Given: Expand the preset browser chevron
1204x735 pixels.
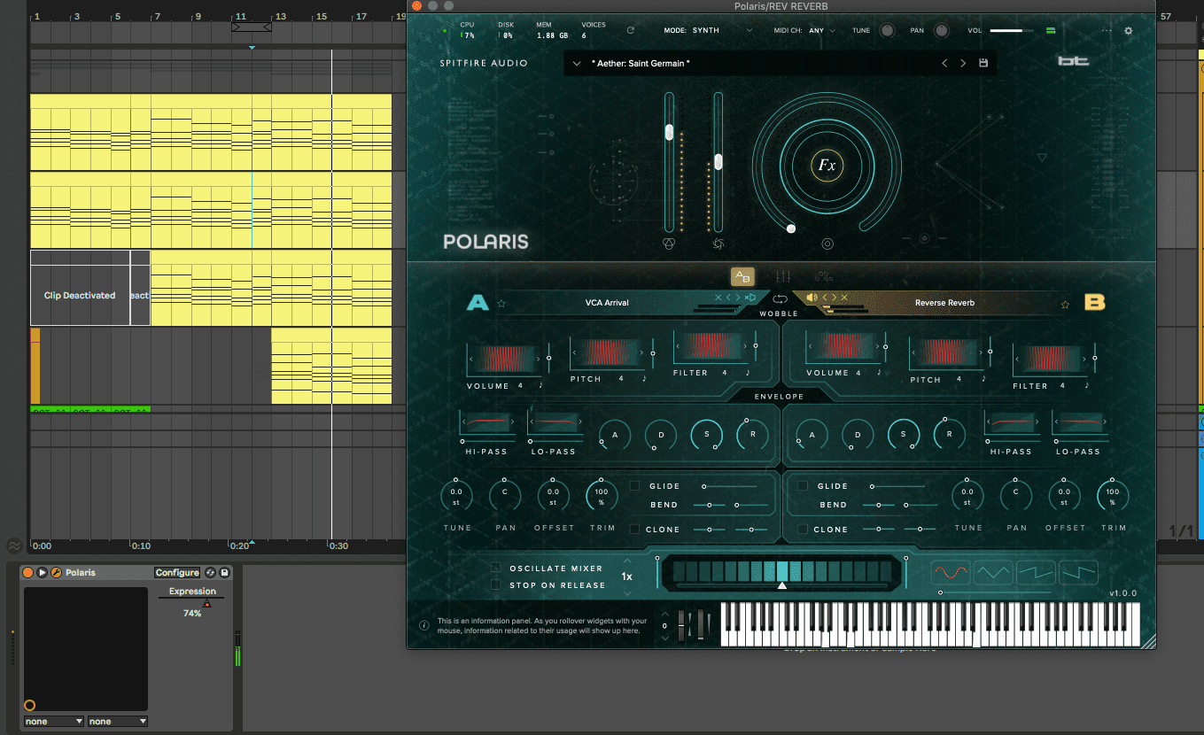Looking at the screenshot, I should pyautogui.click(x=576, y=64).
